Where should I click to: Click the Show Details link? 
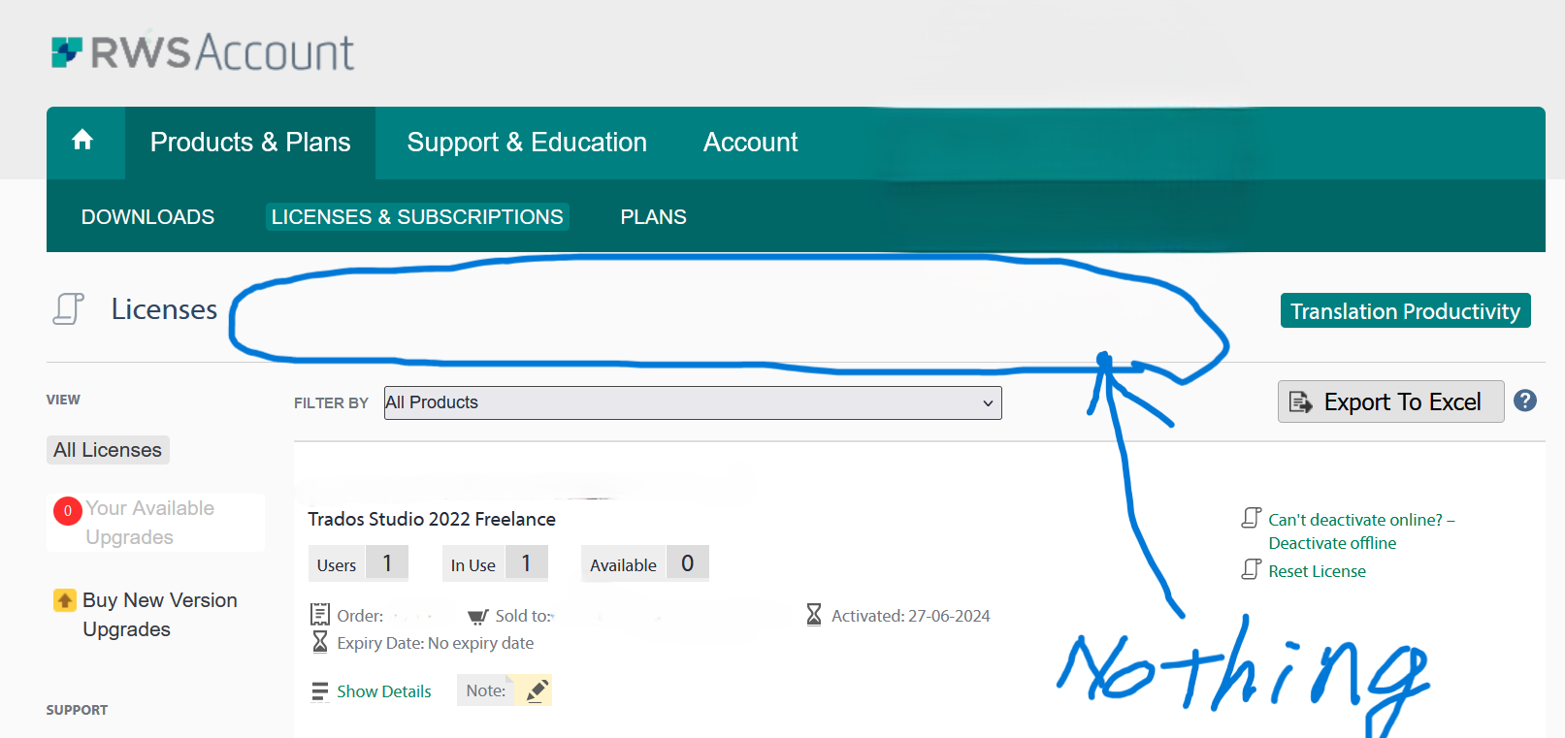coord(384,691)
